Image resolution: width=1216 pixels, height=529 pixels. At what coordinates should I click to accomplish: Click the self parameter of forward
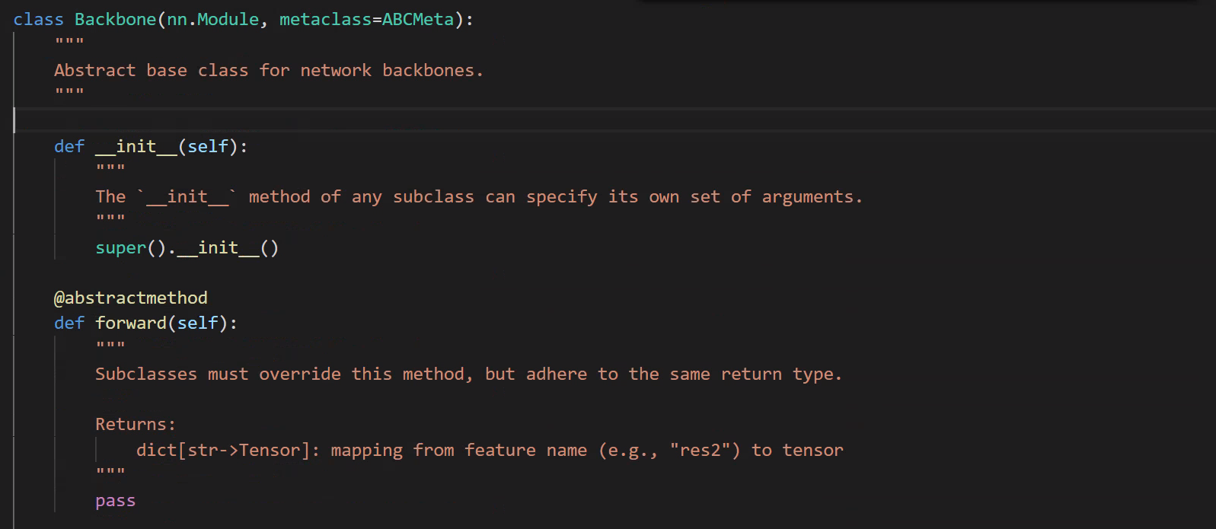pos(197,323)
